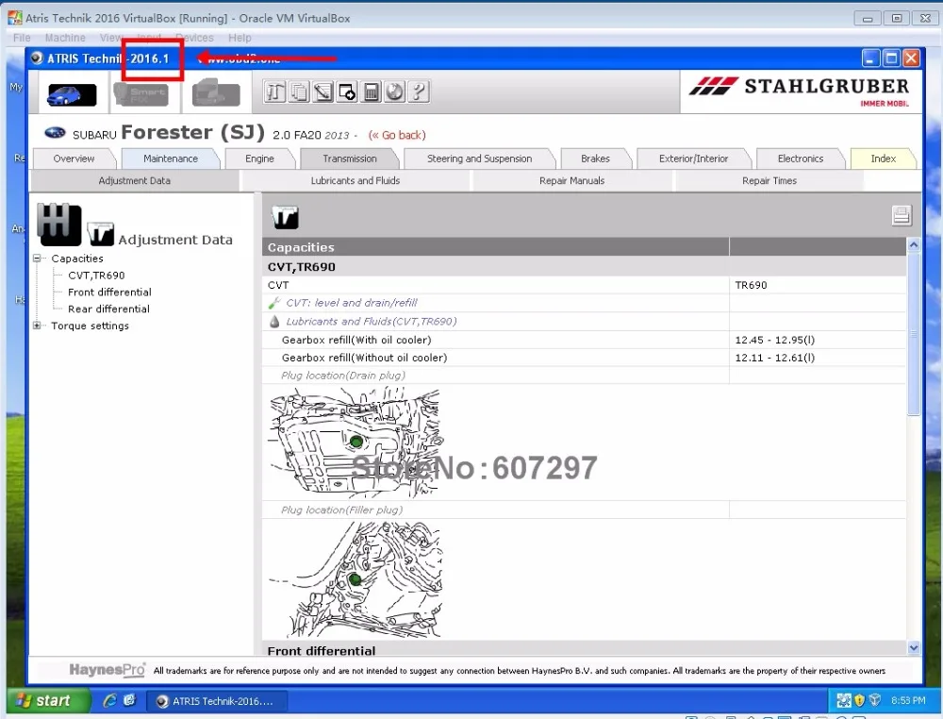Open the calculator toolbar icon
The height and width of the screenshot is (719, 943).
pyautogui.click(x=371, y=92)
